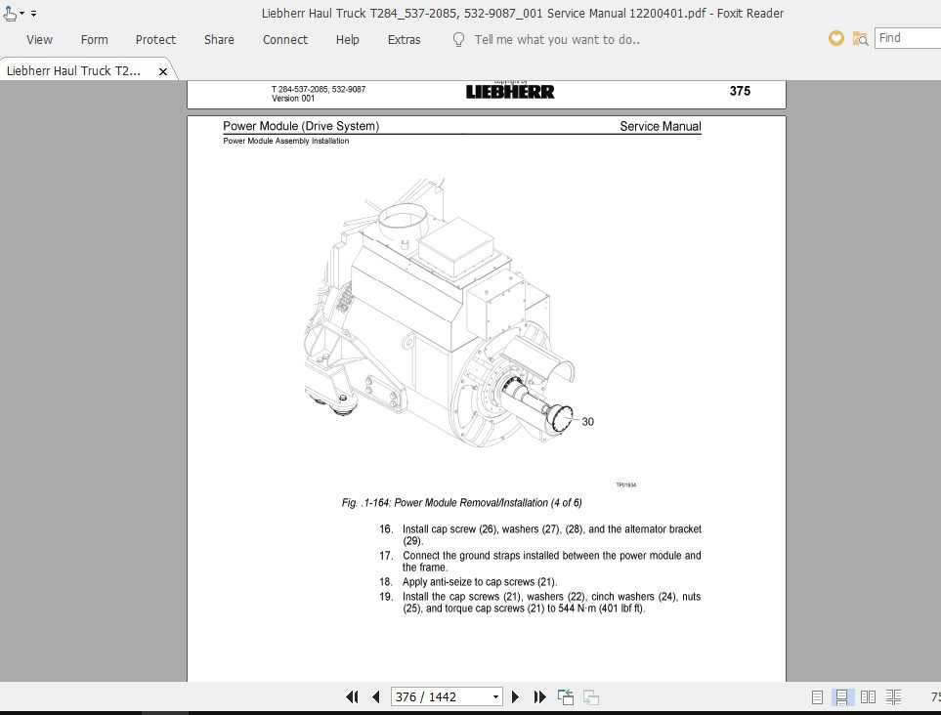Go to the previous page
The image size is (941, 715).
pyautogui.click(x=376, y=697)
